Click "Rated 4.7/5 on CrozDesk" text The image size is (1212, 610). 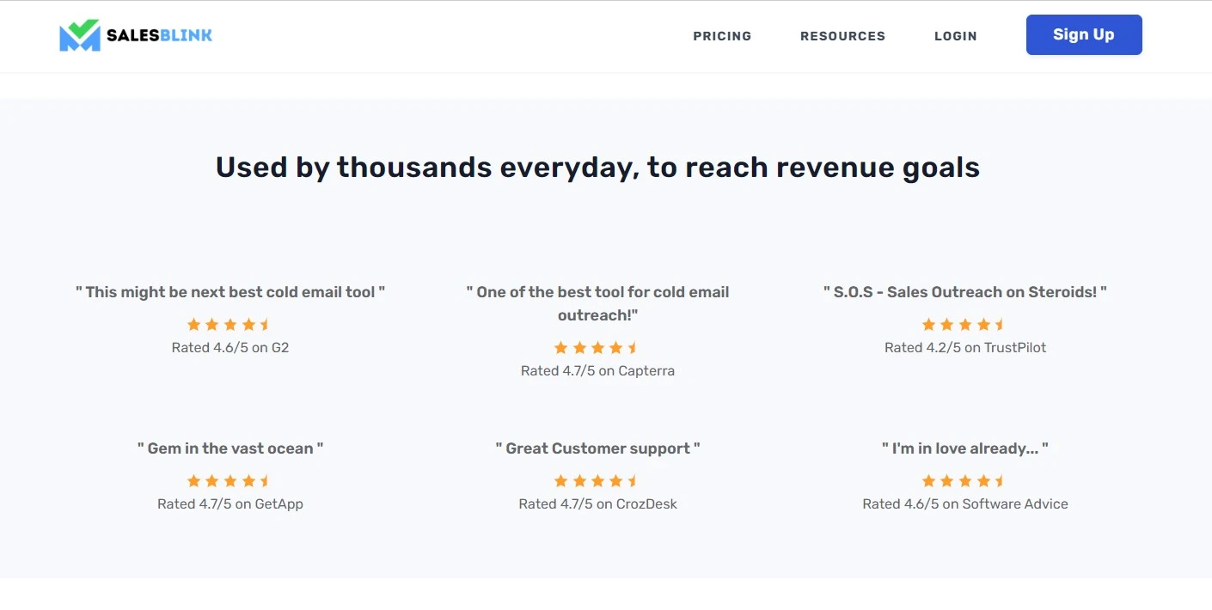click(597, 503)
